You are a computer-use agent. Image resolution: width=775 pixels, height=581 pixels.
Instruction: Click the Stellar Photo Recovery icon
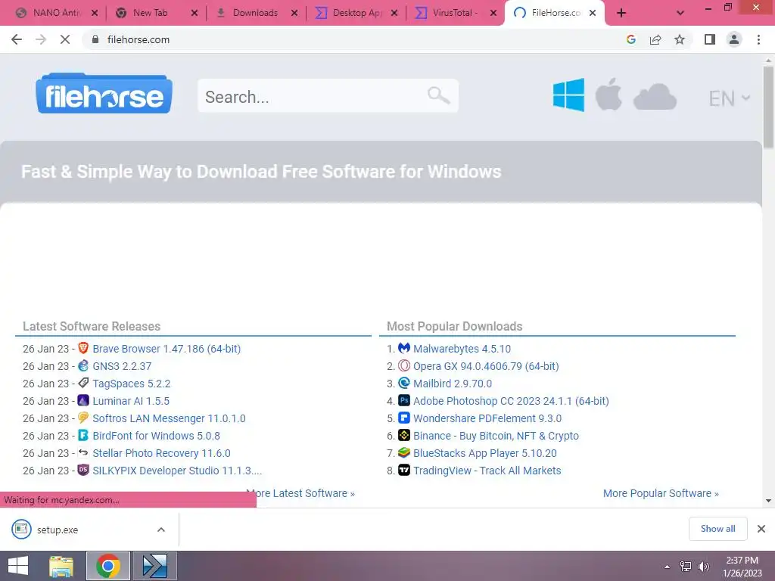coord(83,452)
